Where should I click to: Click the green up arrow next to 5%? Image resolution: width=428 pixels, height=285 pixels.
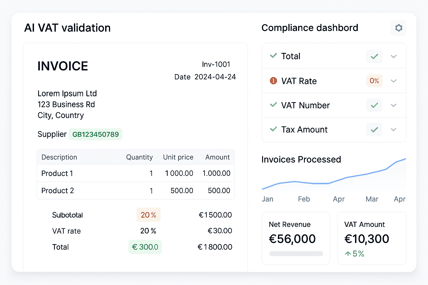click(348, 254)
